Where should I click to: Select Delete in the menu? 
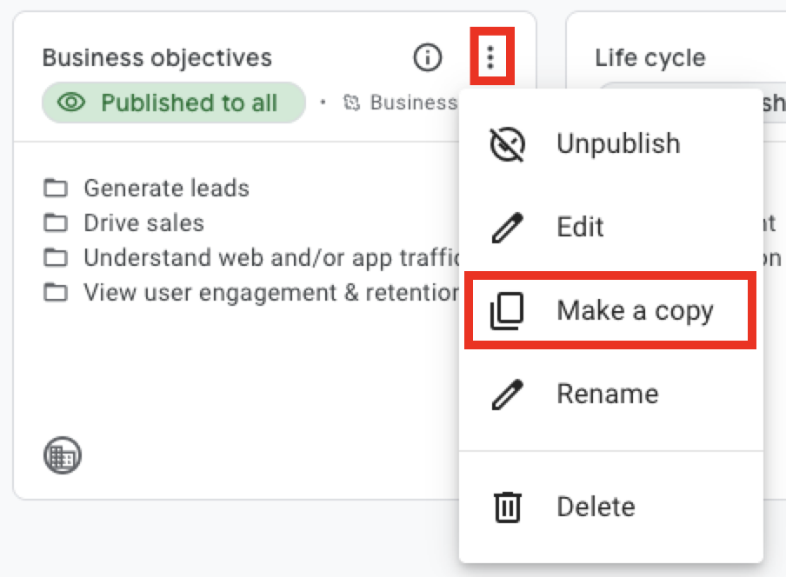point(610,507)
